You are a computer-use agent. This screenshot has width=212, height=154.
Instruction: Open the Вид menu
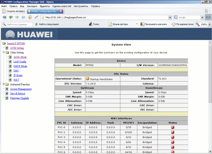pos(22,6)
